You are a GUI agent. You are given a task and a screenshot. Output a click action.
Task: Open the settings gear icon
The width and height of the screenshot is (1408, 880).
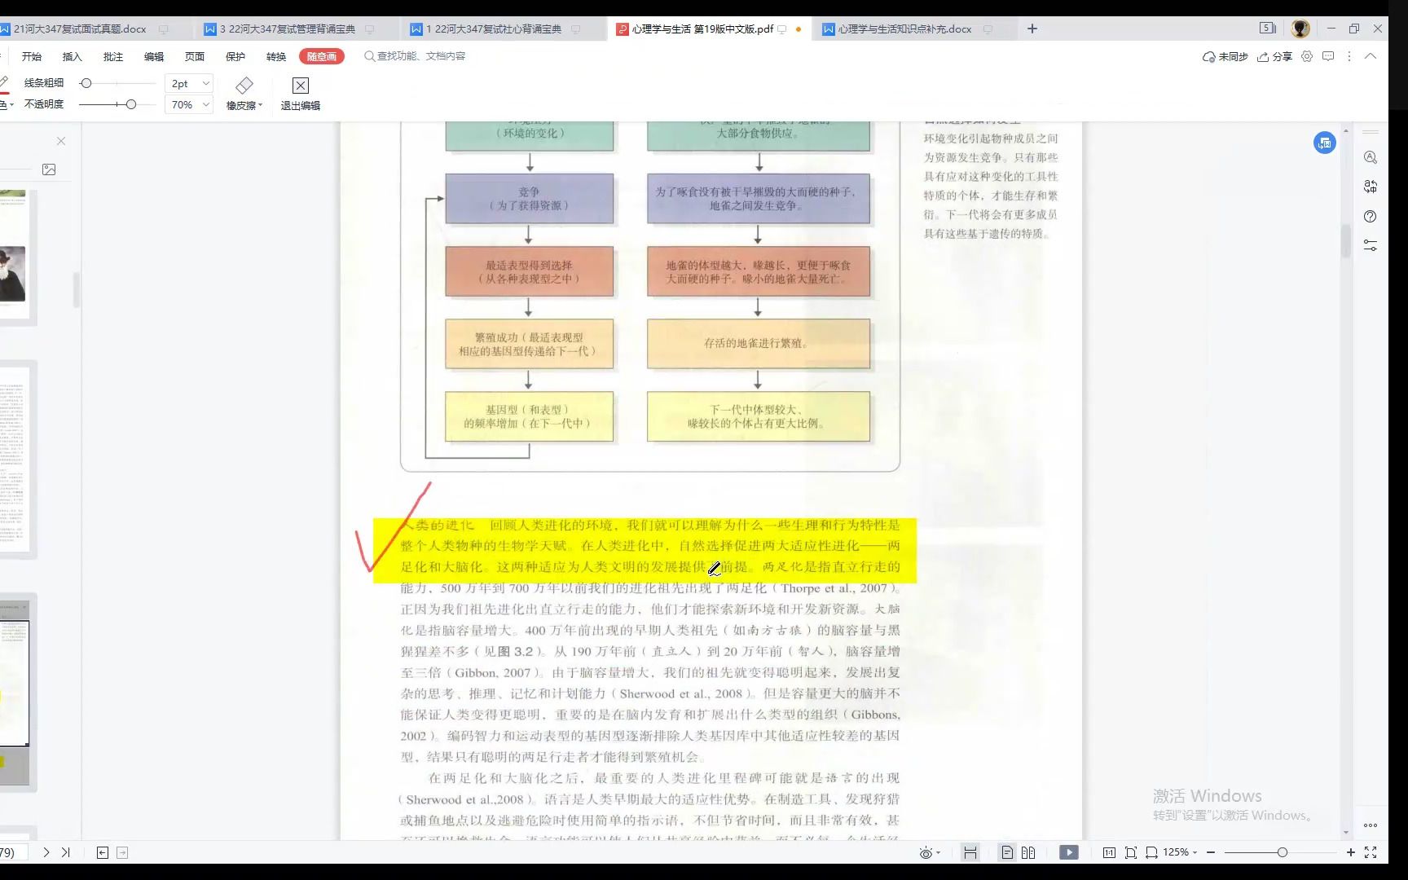[1307, 56]
